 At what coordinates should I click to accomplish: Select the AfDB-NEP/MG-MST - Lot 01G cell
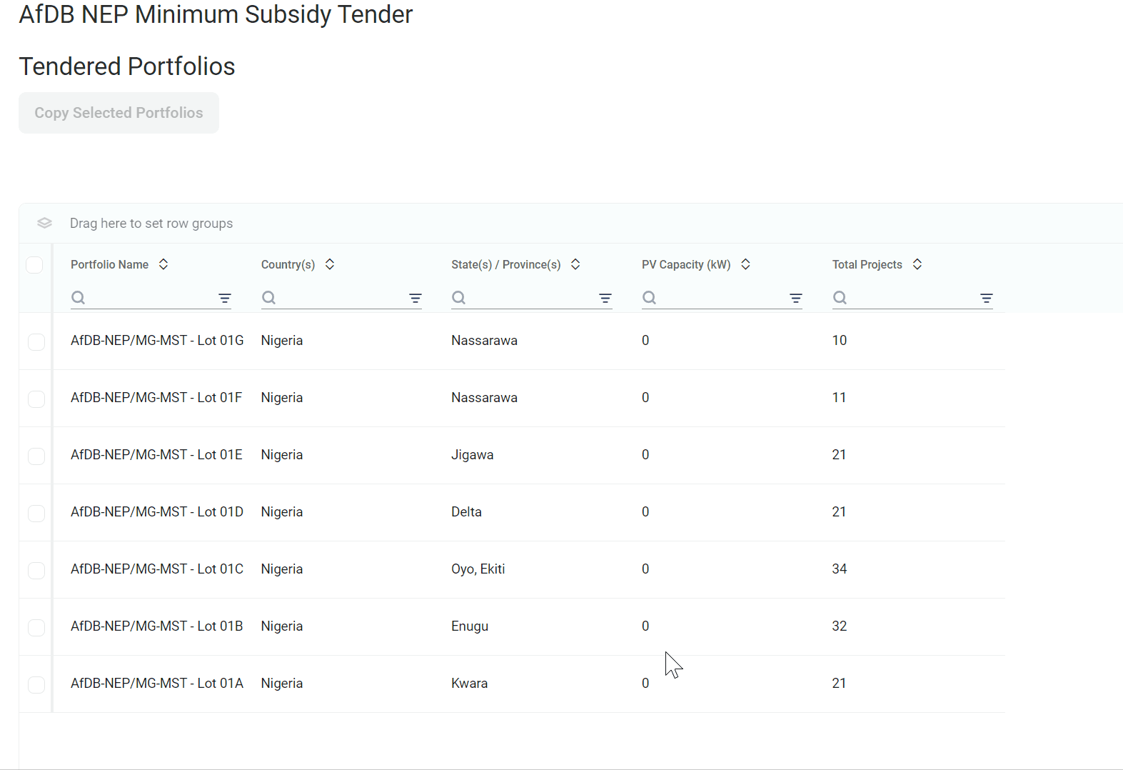tap(157, 341)
